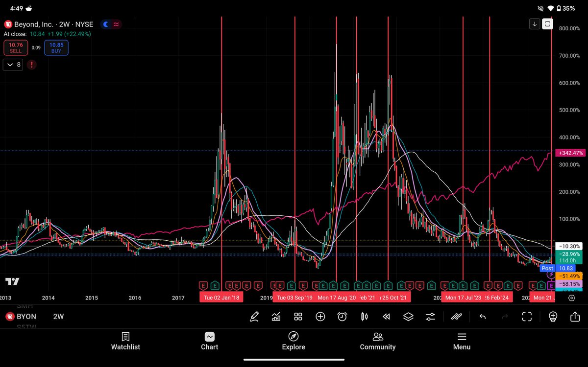This screenshot has height=367, width=588.
Task: Open object tree layers icon
Action: coord(408,317)
